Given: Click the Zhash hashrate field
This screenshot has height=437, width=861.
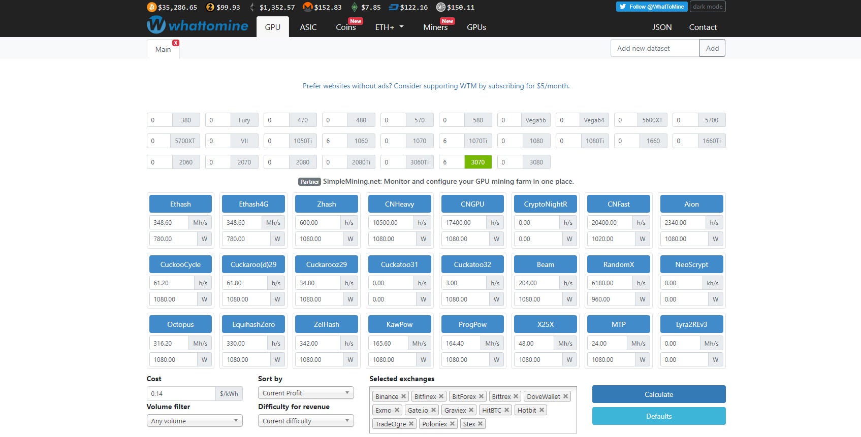Looking at the screenshot, I should coord(318,222).
